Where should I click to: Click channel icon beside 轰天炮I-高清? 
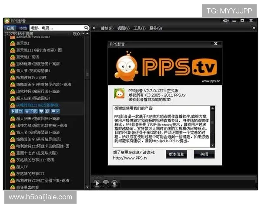tap(13, 57)
